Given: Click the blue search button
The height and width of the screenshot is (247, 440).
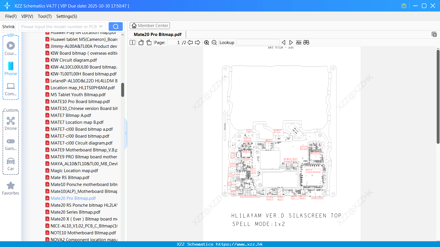Looking at the screenshot, I should [x=116, y=26].
